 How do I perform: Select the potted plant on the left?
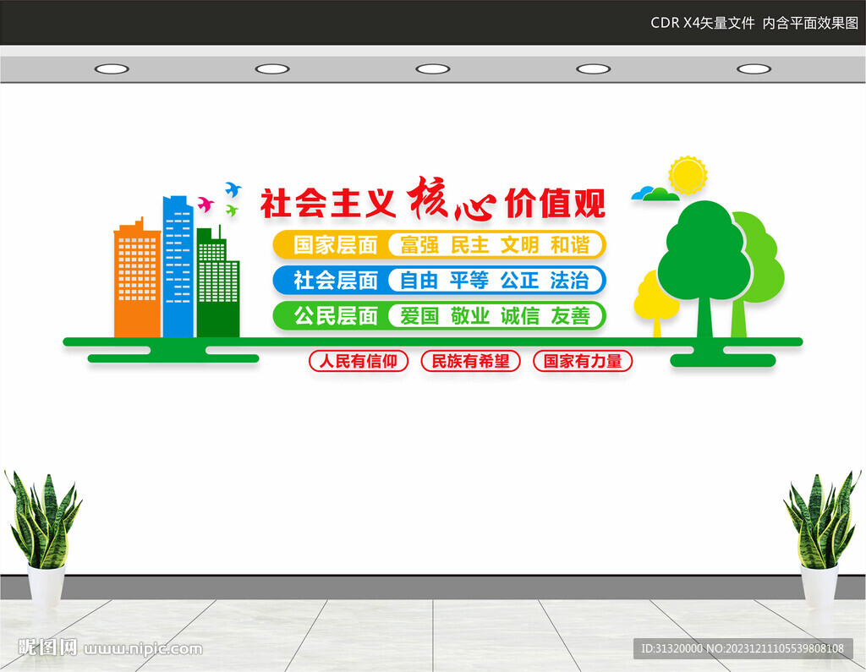[x=44, y=541]
